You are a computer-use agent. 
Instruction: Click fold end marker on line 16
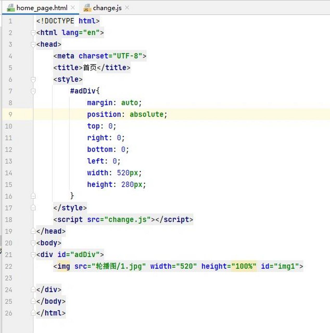point(33,196)
